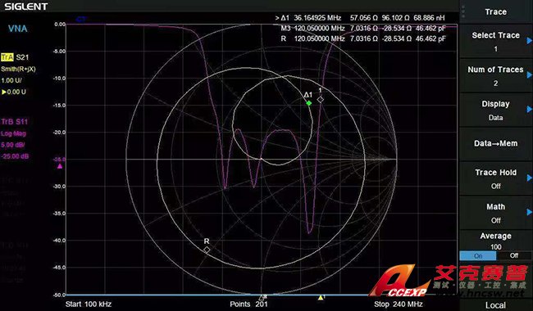The width and height of the screenshot is (533, 311).
Task: Select the green Δ1 delta marker diamond
Action: click(308, 103)
